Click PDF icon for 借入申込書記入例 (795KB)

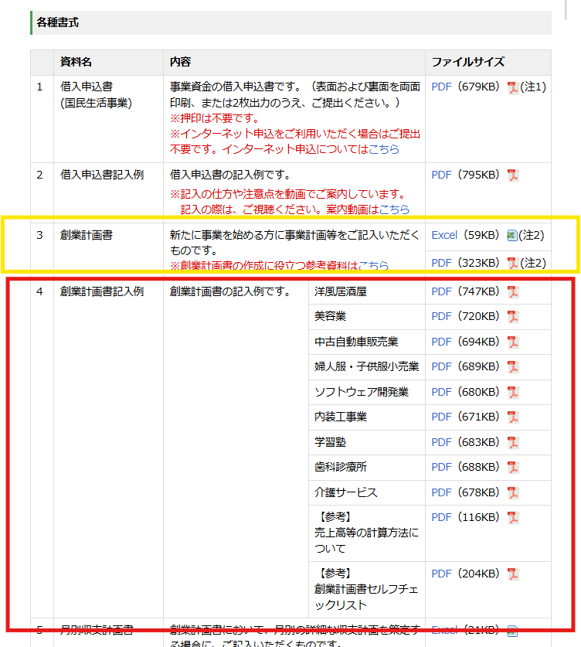tap(512, 175)
